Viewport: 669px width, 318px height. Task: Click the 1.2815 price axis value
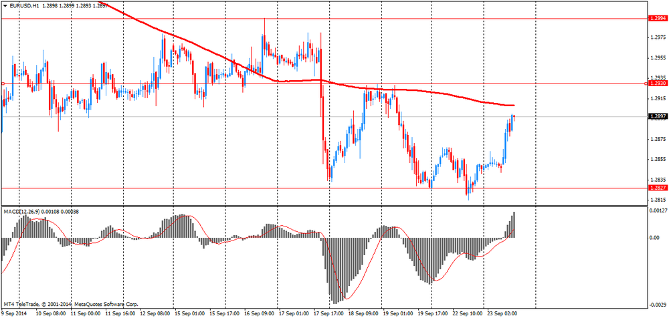tap(657, 200)
